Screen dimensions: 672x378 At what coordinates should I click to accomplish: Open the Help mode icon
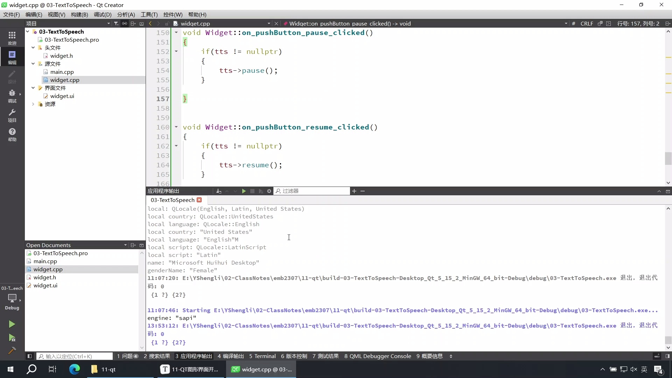(12, 134)
